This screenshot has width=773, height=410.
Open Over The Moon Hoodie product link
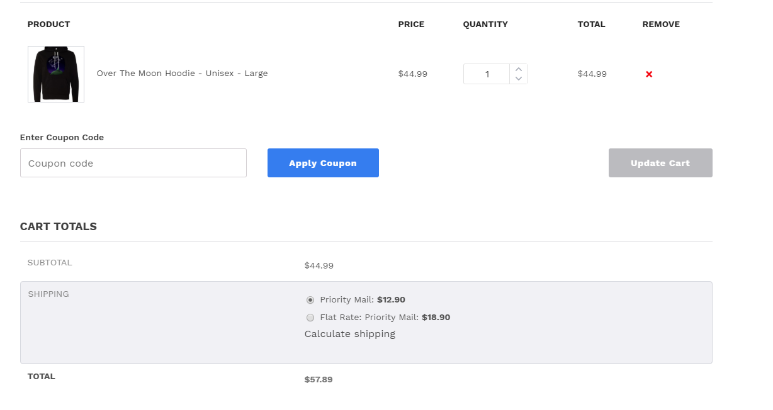tap(182, 74)
